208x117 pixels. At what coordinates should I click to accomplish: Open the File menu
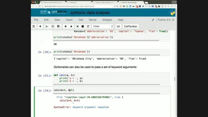[x=36, y=20]
